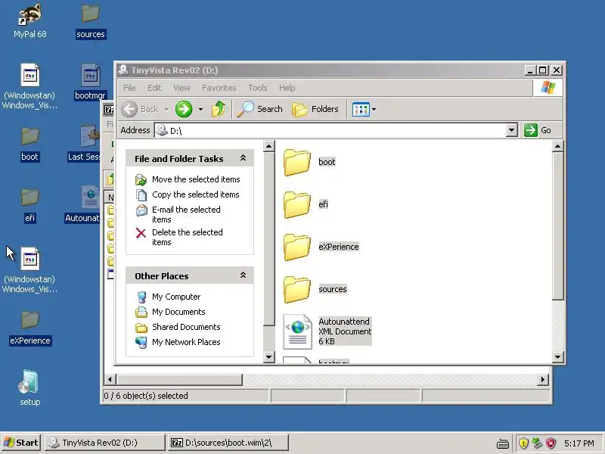Open the Favorites menu
The height and width of the screenshot is (454, 605).
point(219,88)
